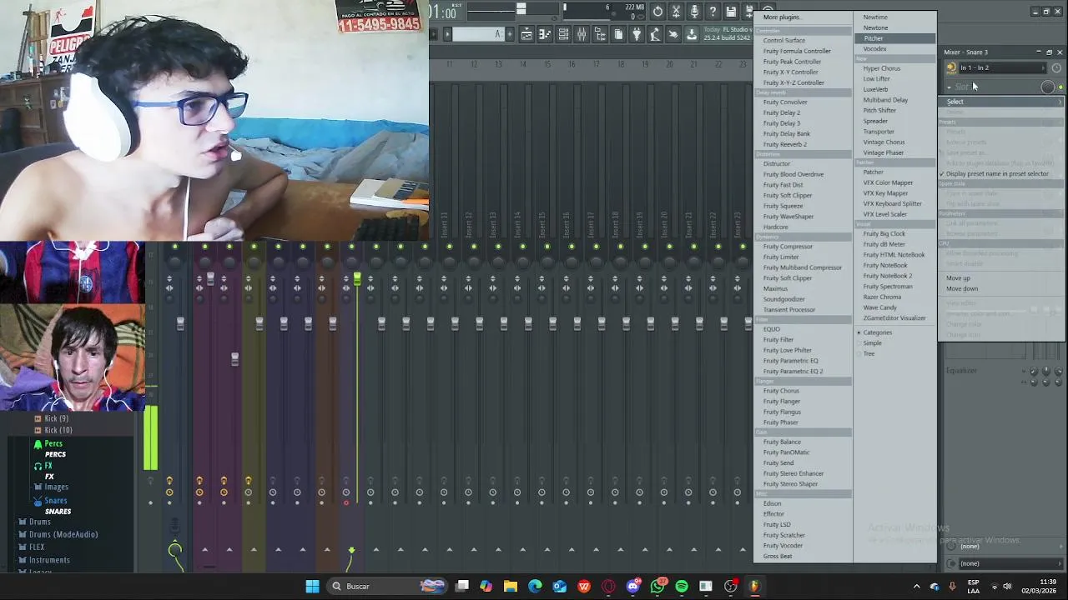Select ZGameEditor Visualizer plugin
The height and width of the screenshot is (600, 1068).
(x=894, y=318)
